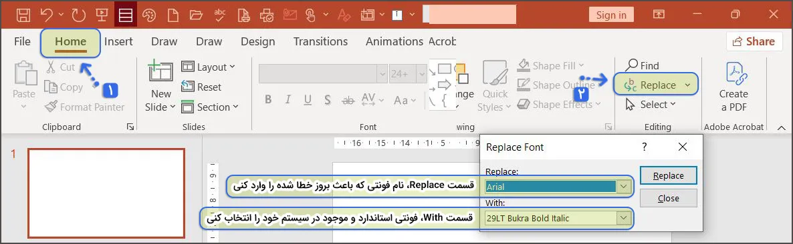Click the help question mark in dialog

pyautogui.click(x=645, y=147)
